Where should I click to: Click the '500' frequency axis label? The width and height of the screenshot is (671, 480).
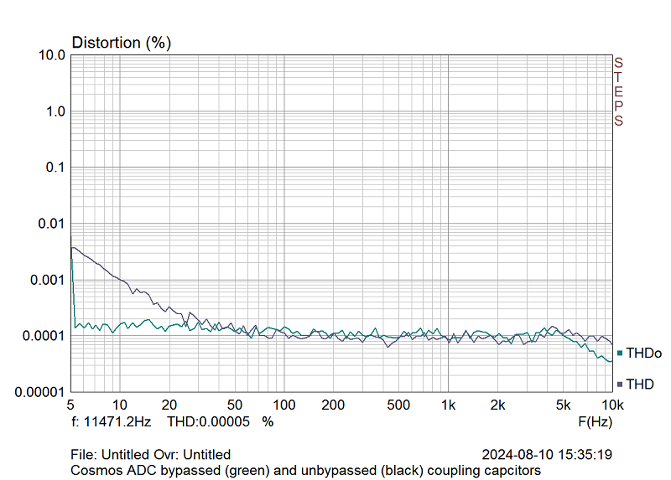point(398,405)
